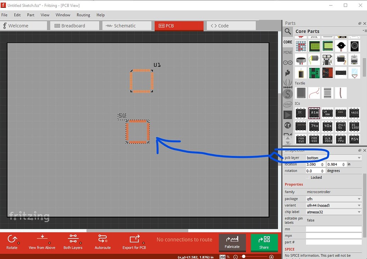Switch to the Code tab
The image size is (367, 259).
pos(231,26)
